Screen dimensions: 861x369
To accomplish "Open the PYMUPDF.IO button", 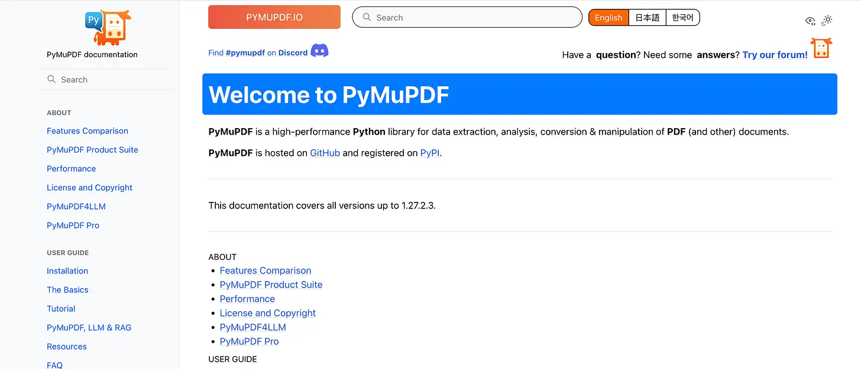I will coord(274,17).
